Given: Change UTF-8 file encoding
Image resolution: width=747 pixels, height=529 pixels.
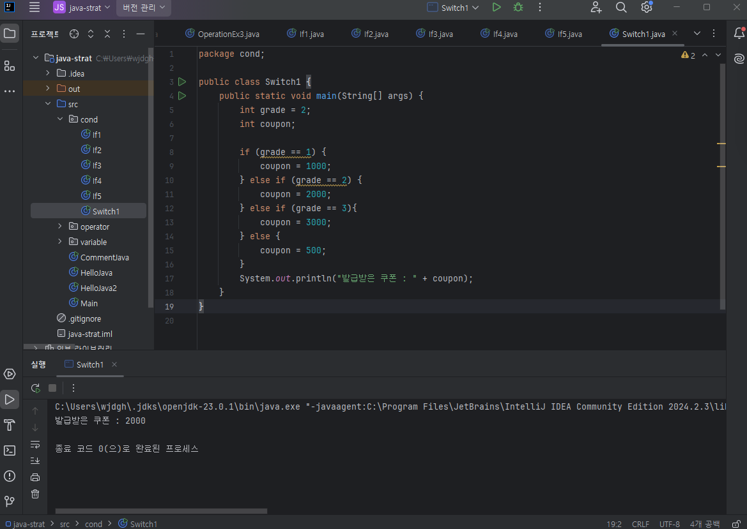Looking at the screenshot, I should [669, 524].
